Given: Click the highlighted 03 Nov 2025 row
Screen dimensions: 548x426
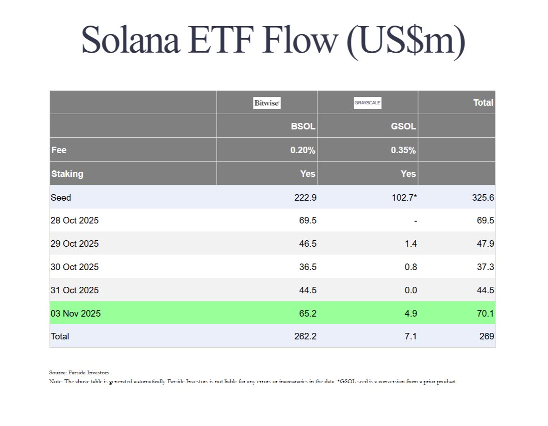Looking at the screenshot, I should (x=75, y=314).
